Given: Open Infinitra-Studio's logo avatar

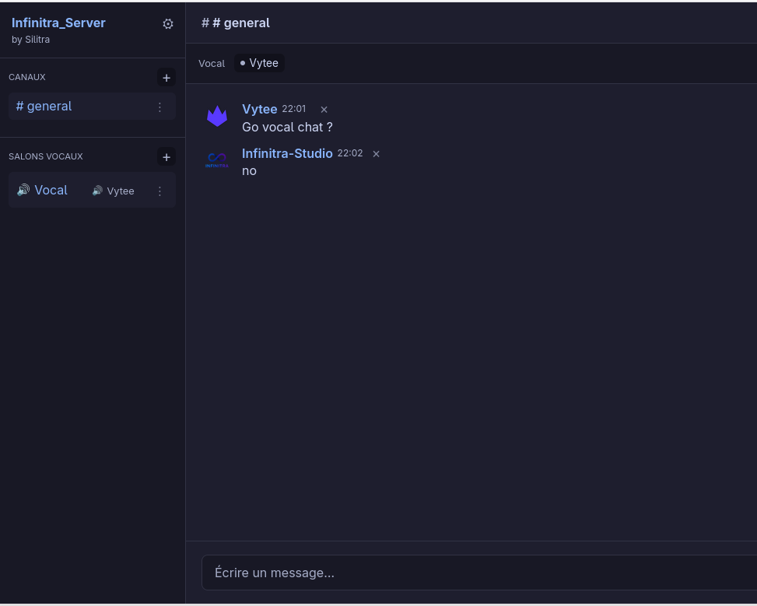Looking at the screenshot, I should pos(216,159).
